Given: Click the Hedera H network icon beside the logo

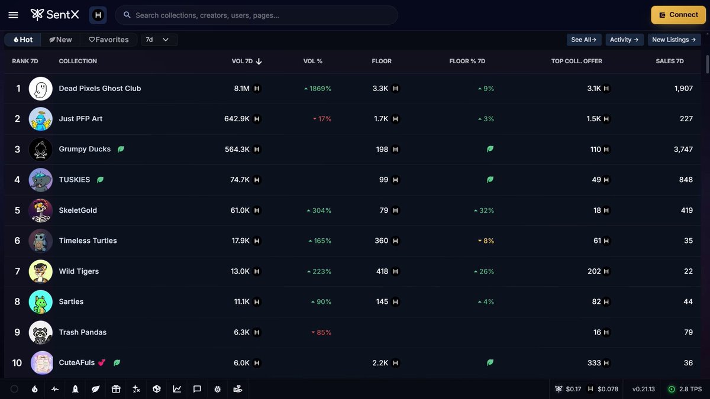Looking at the screenshot, I should coord(98,15).
